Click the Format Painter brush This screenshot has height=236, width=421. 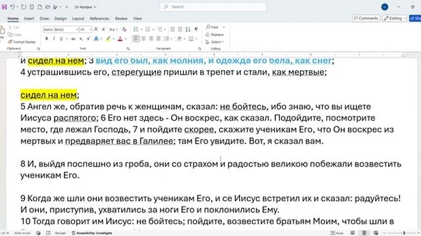(x=22, y=42)
